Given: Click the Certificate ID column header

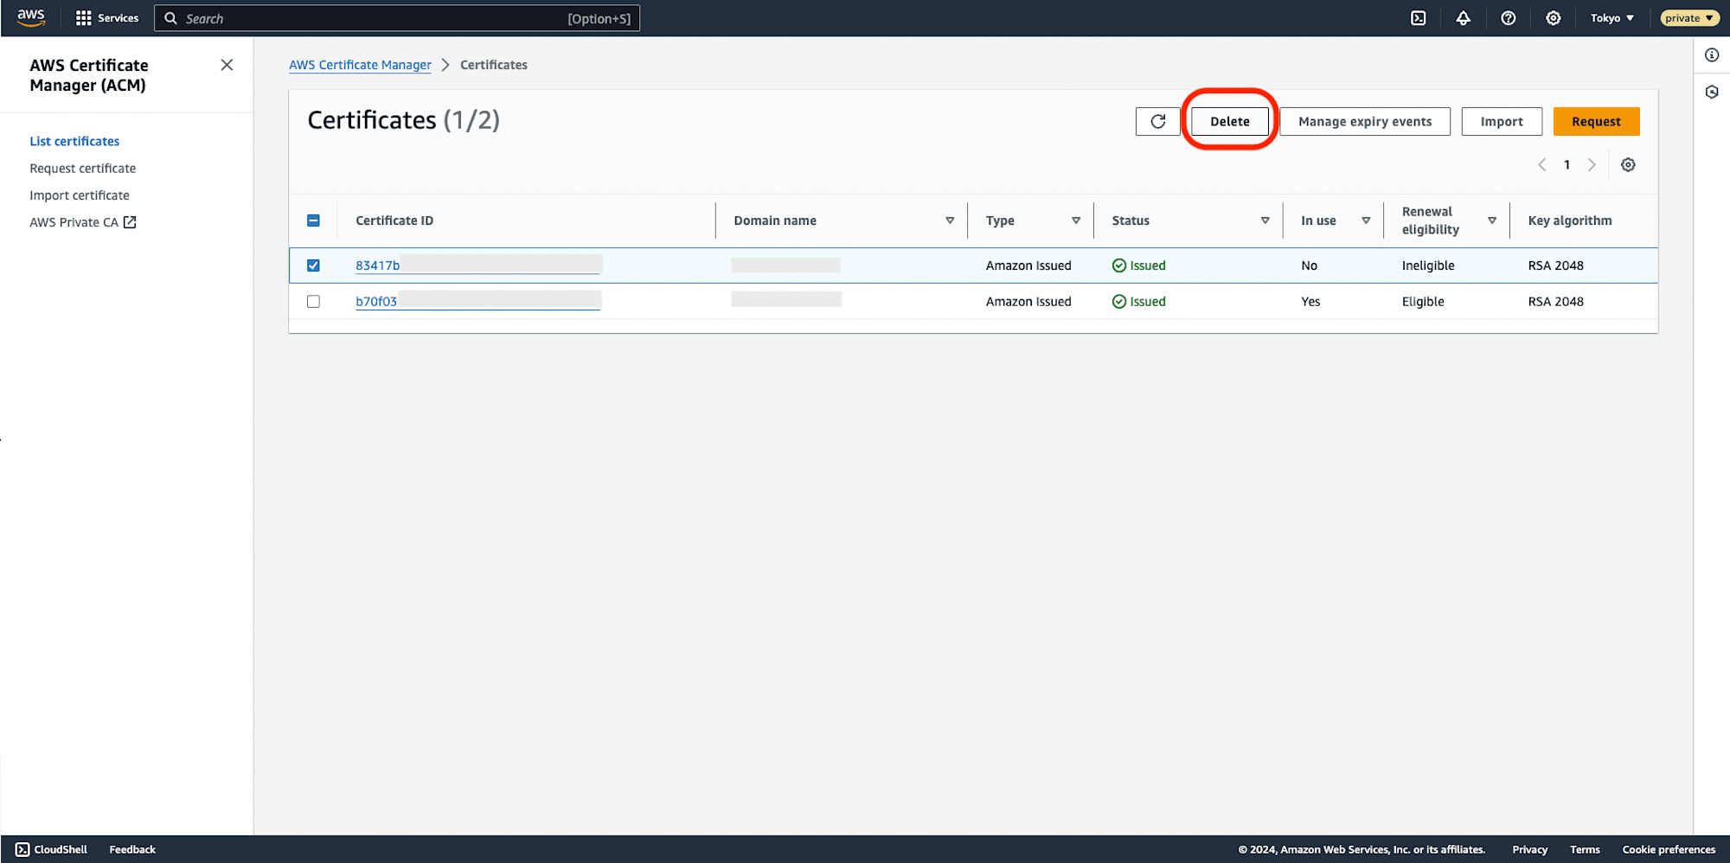Looking at the screenshot, I should click(394, 221).
